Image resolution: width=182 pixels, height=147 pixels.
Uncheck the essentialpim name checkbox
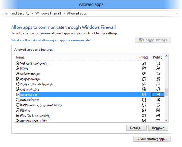[x=18, y=95]
